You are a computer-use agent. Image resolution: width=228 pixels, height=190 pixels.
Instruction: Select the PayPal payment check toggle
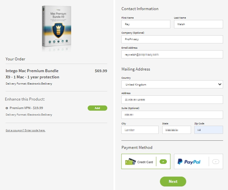[216, 162]
